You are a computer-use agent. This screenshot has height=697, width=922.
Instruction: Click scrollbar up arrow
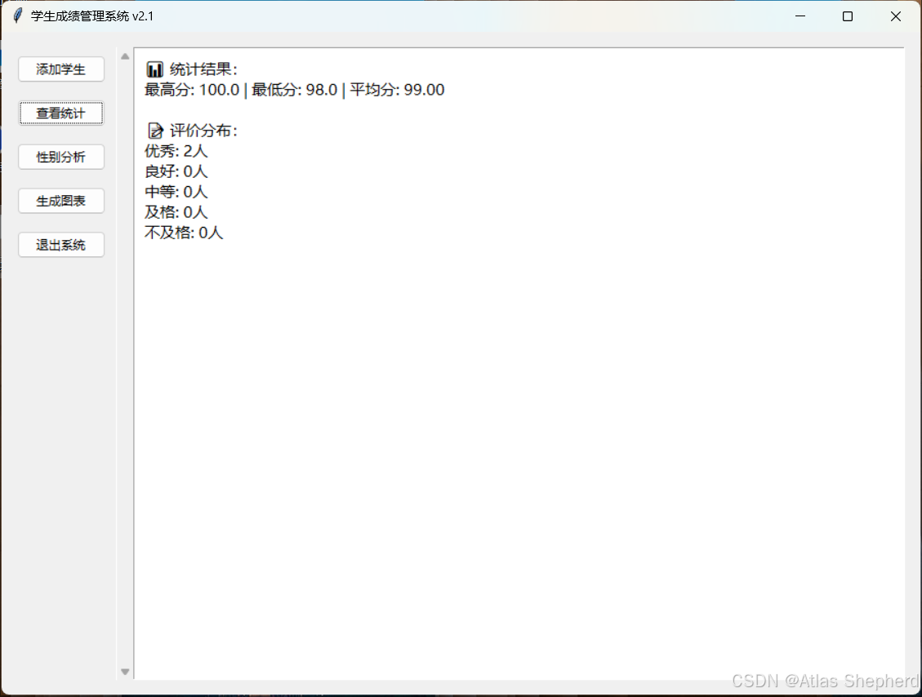[125, 56]
